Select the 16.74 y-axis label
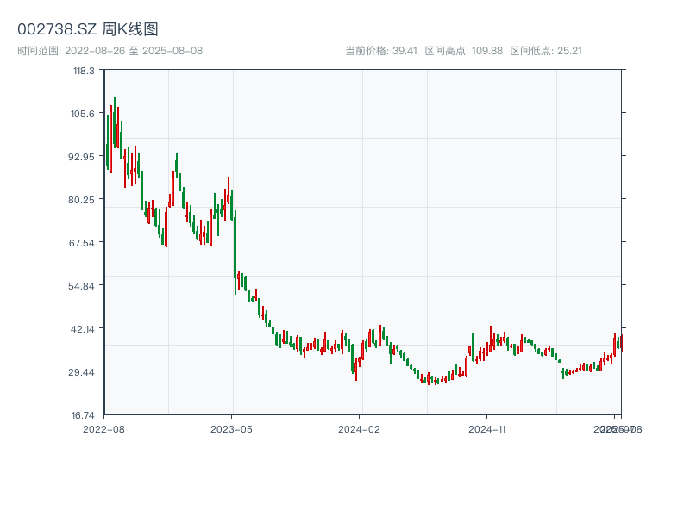The height and width of the screenshot is (517, 690). [x=83, y=415]
